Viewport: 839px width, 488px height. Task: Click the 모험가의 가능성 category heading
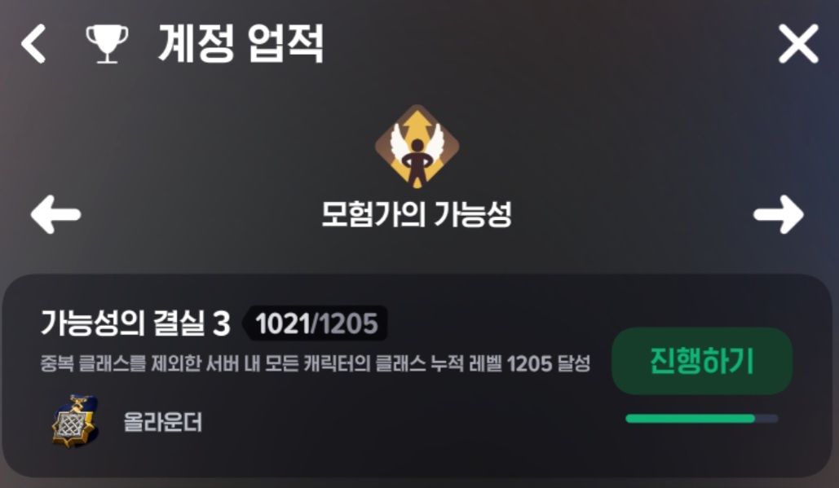click(417, 213)
